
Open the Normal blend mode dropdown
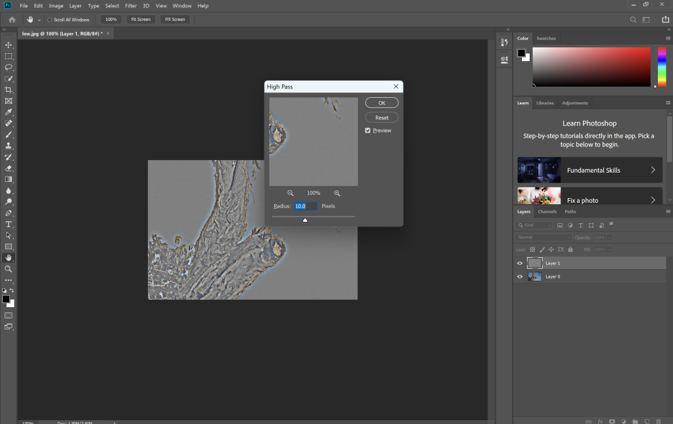tap(544, 237)
